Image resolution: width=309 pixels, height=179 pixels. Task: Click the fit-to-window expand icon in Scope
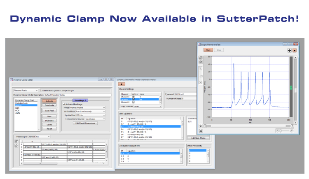(201, 131)
